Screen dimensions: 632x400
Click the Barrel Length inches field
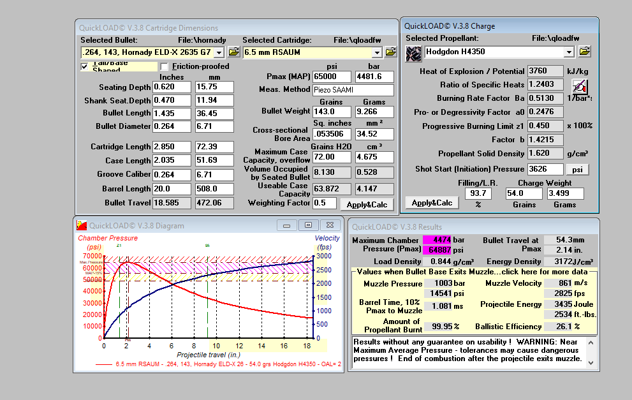172,189
